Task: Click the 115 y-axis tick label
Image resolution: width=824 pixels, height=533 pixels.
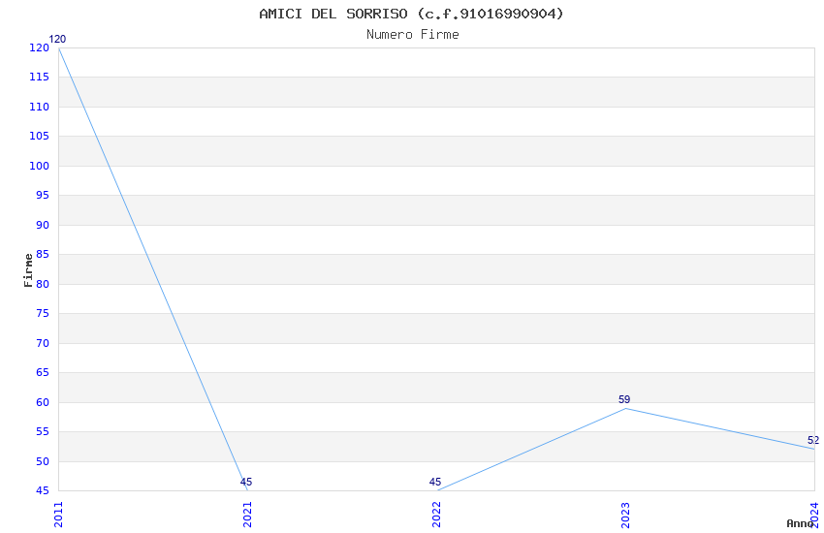Action: click(x=40, y=78)
